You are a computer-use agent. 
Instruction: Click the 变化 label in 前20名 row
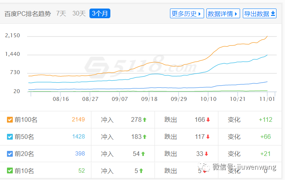tap(234, 154)
